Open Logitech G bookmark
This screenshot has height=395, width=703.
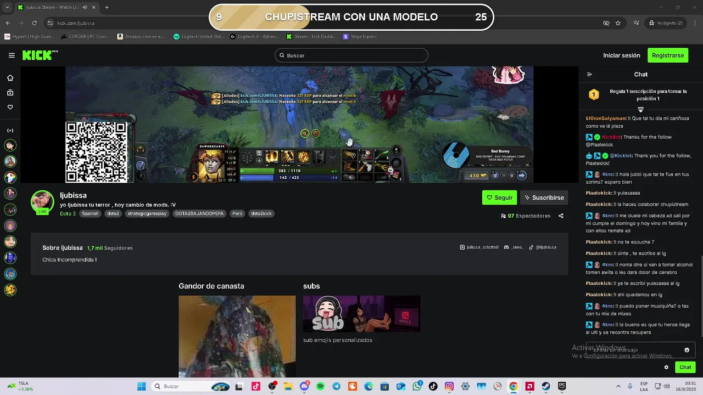[x=255, y=37]
